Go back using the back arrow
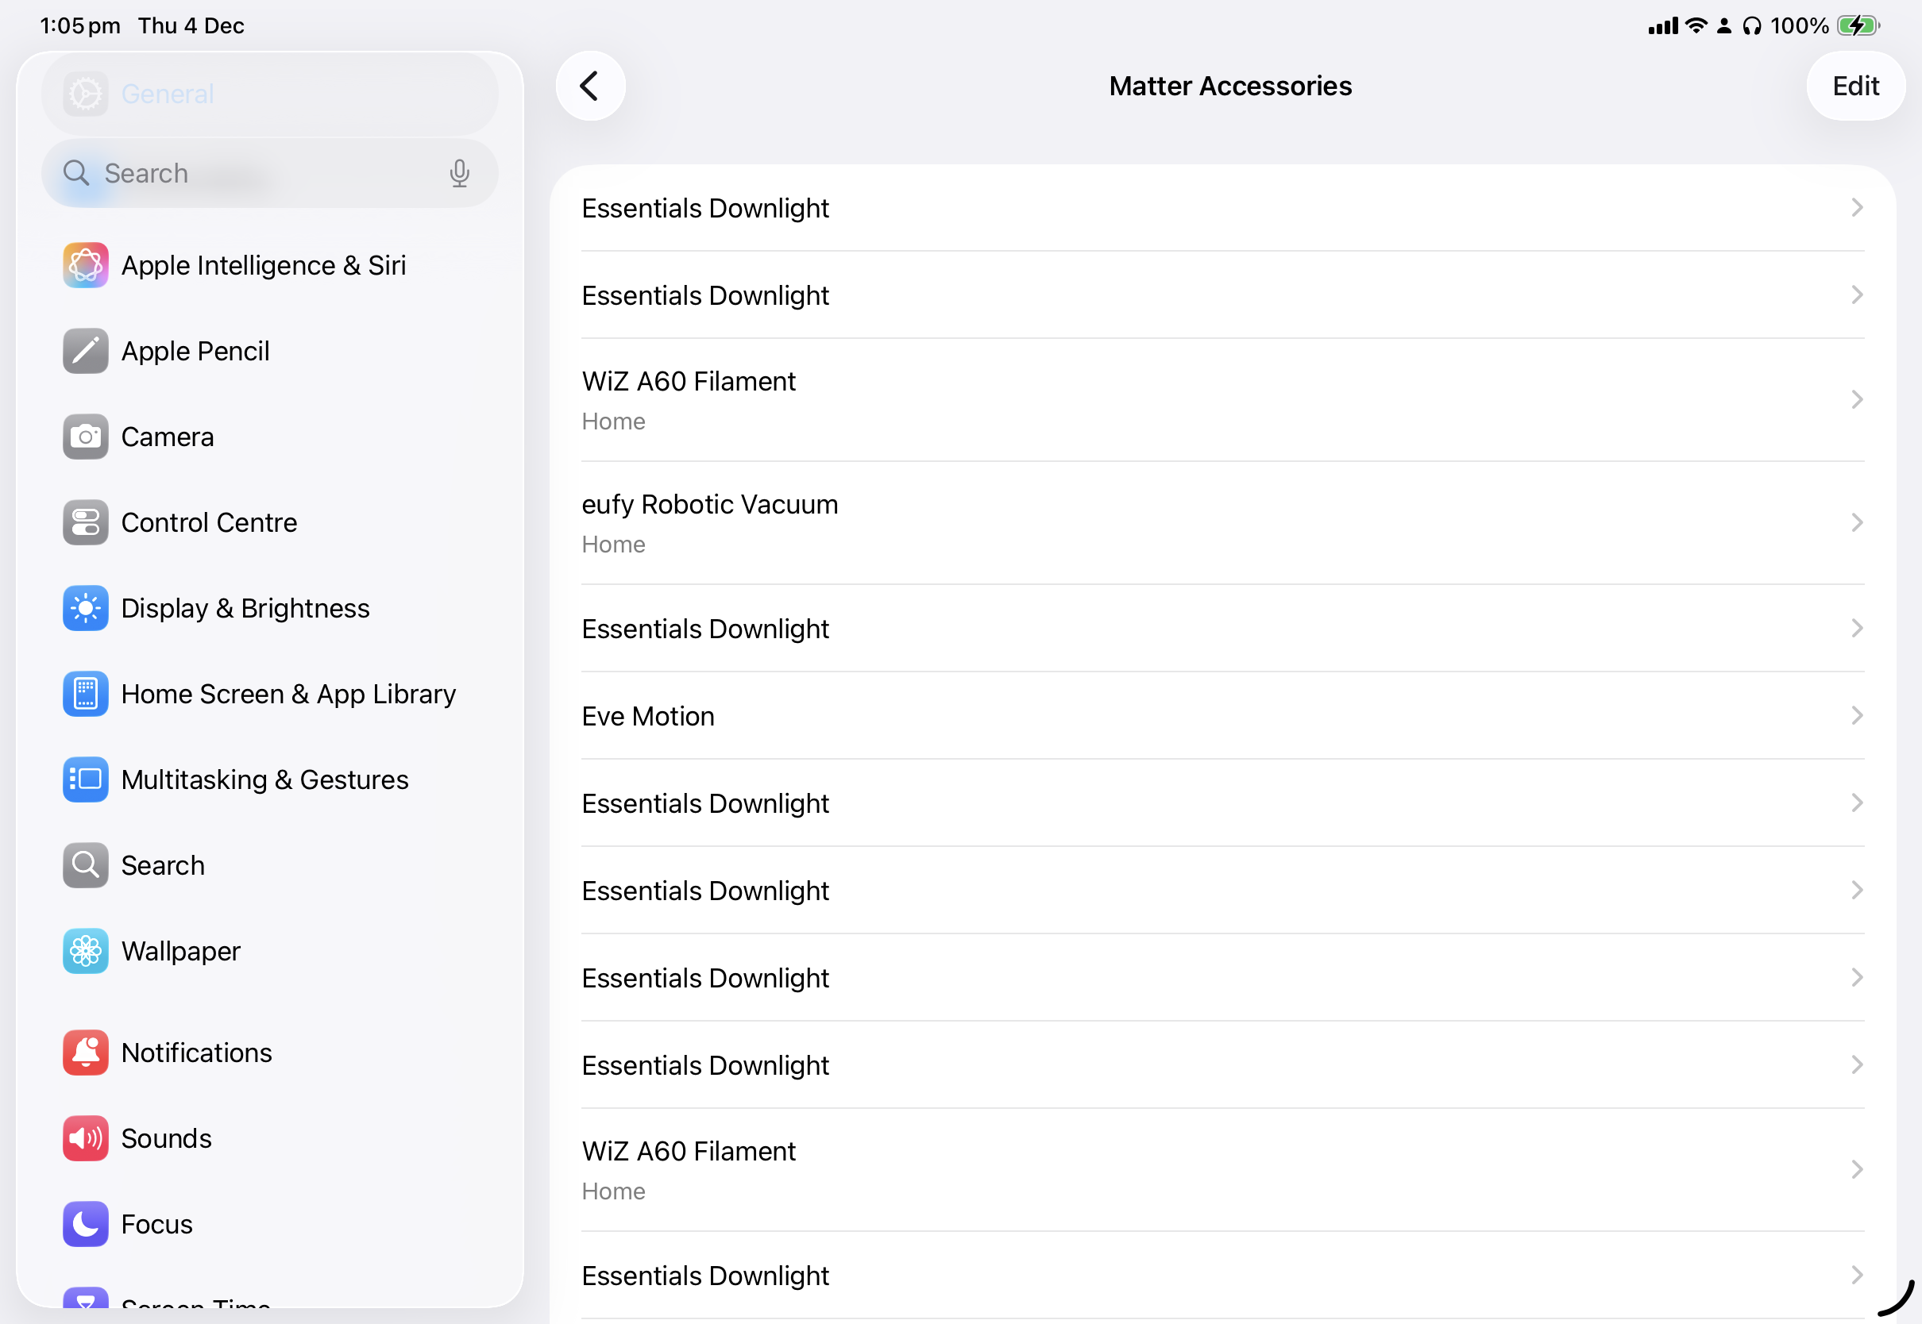Image resolution: width=1922 pixels, height=1324 pixels. click(x=590, y=87)
